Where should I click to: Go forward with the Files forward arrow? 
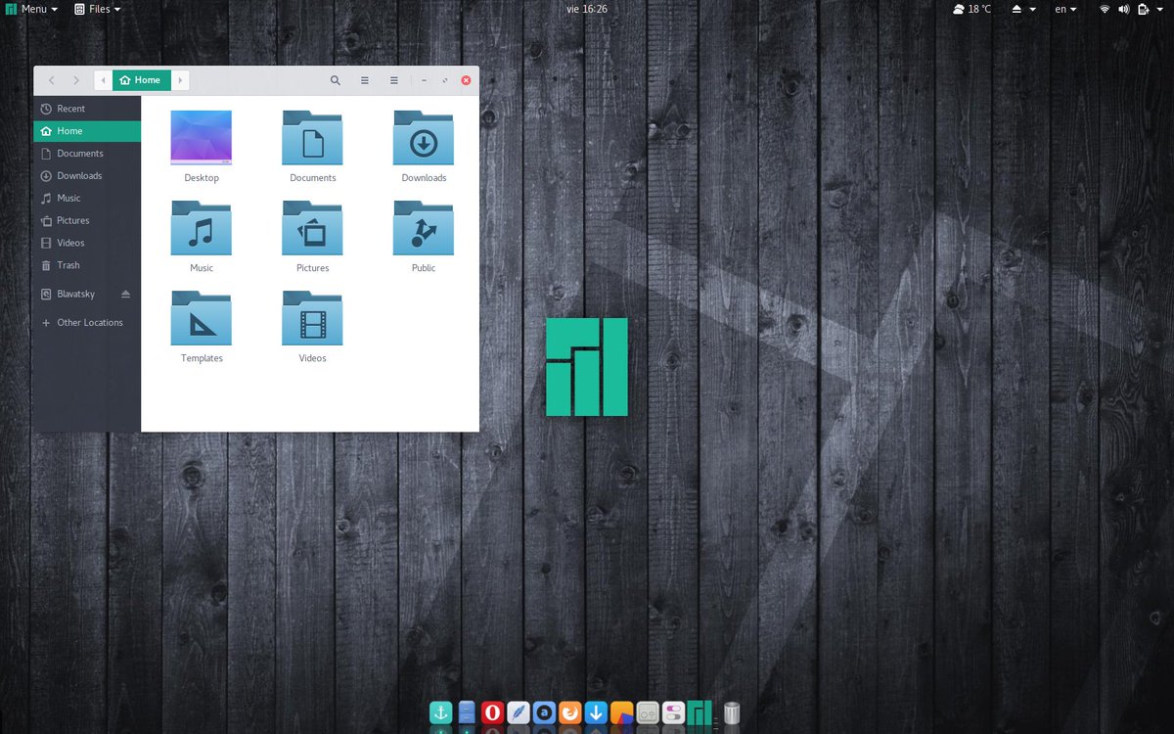pyautogui.click(x=76, y=80)
